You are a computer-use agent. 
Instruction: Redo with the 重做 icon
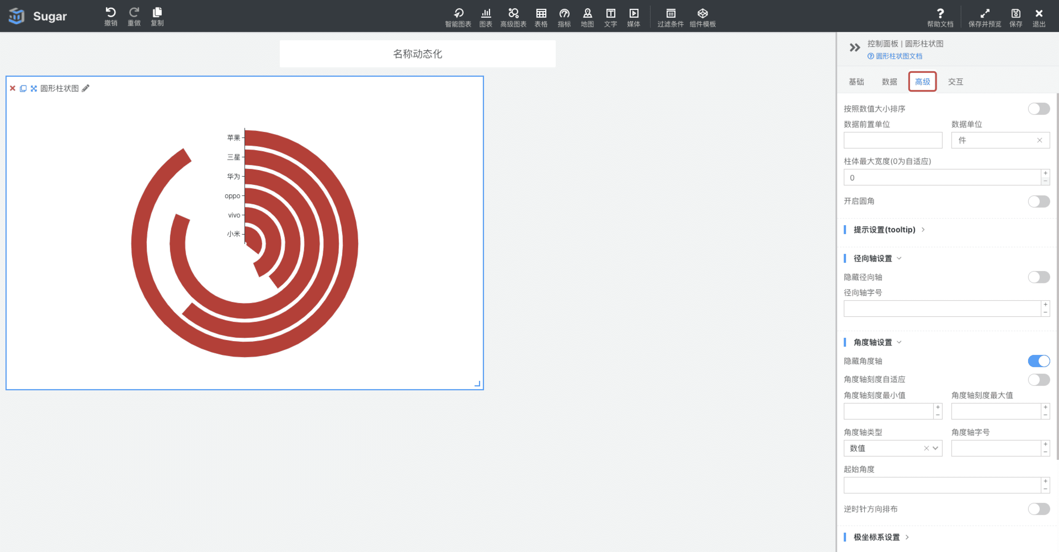[x=134, y=17]
